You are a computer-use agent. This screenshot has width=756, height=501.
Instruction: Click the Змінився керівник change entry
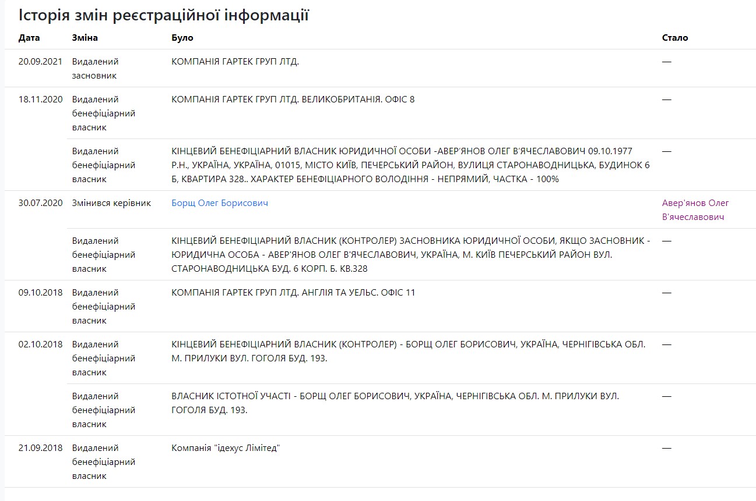click(x=111, y=203)
